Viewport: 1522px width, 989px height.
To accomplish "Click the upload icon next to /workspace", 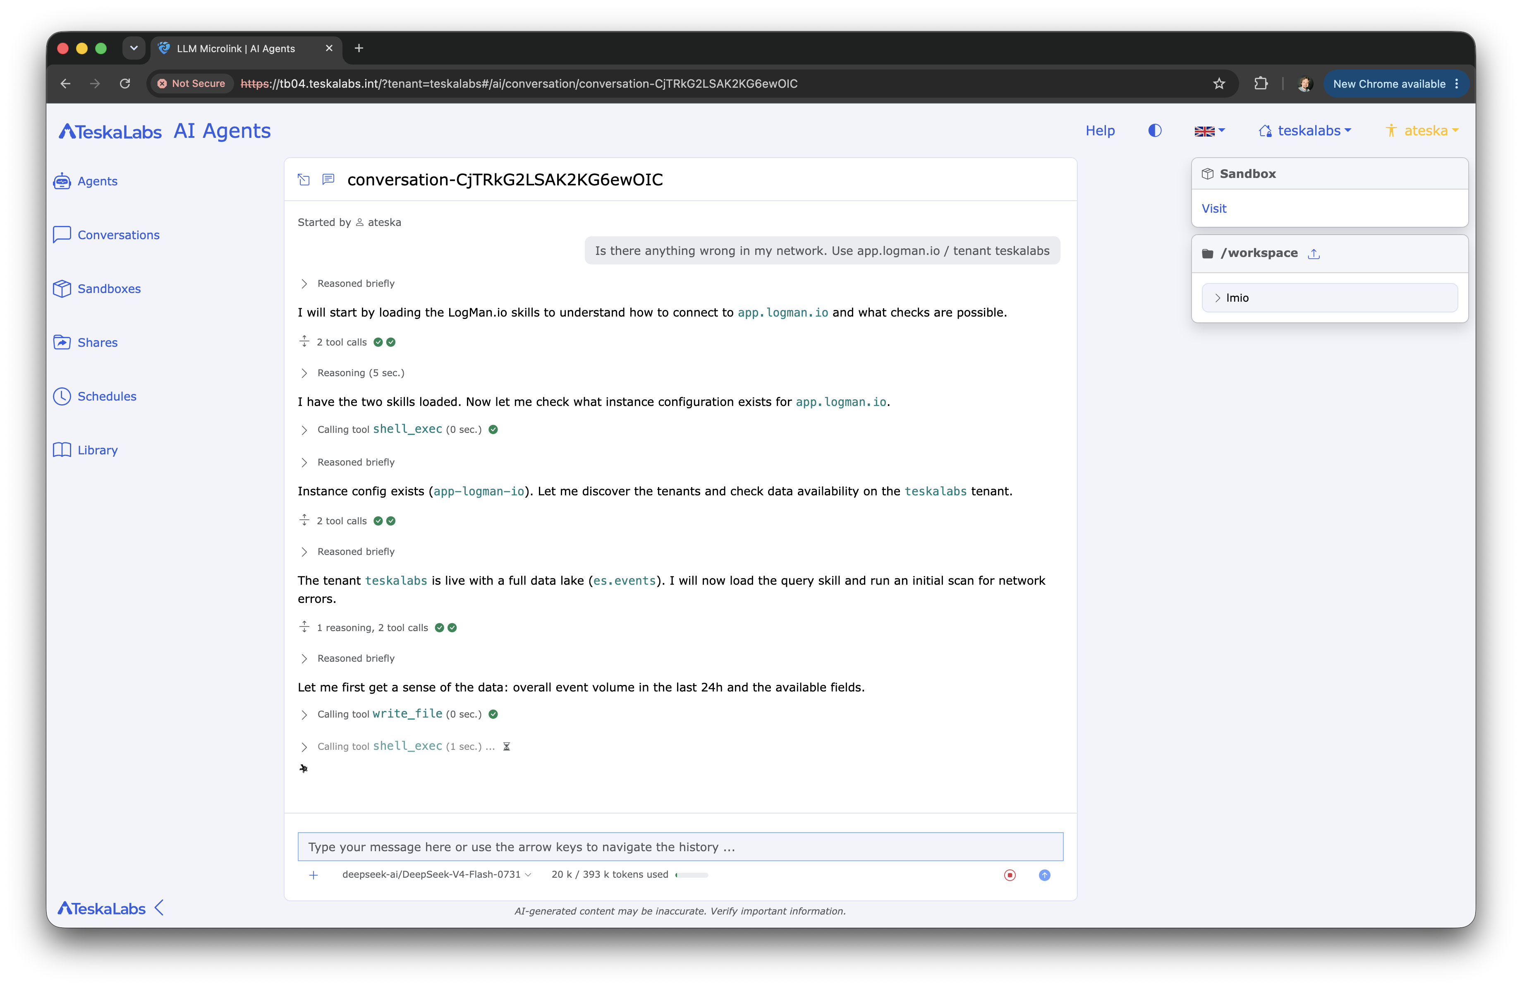I will (x=1314, y=253).
